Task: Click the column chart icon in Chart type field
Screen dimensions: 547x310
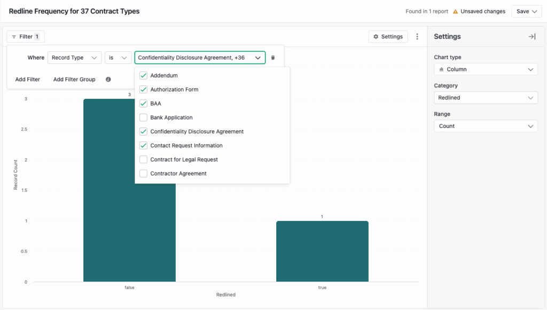Action: (x=441, y=69)
